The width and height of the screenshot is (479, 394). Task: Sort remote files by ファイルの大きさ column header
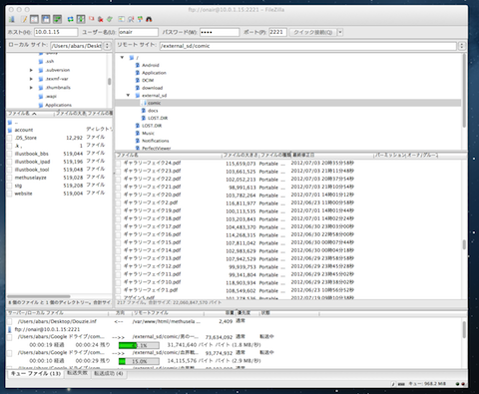click(x=240, y=155)
